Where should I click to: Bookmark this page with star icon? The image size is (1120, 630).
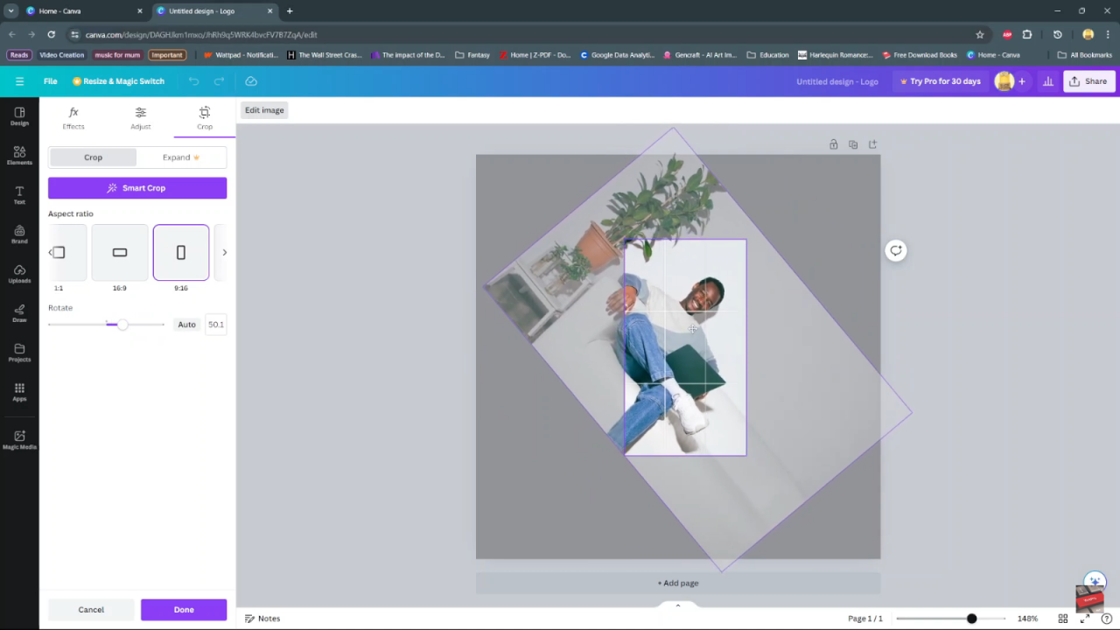tap(980, 34)
